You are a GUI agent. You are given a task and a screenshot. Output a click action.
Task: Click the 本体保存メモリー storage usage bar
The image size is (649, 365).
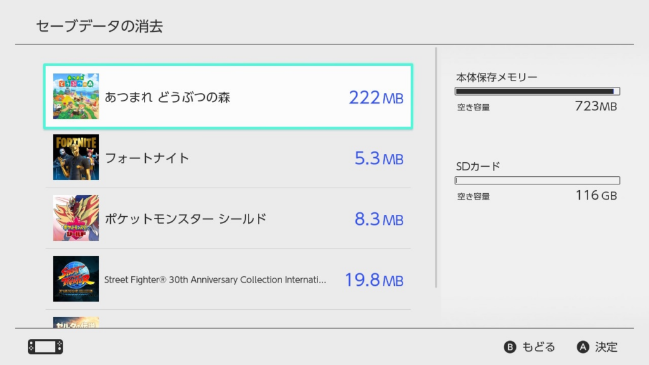(537, 91)
